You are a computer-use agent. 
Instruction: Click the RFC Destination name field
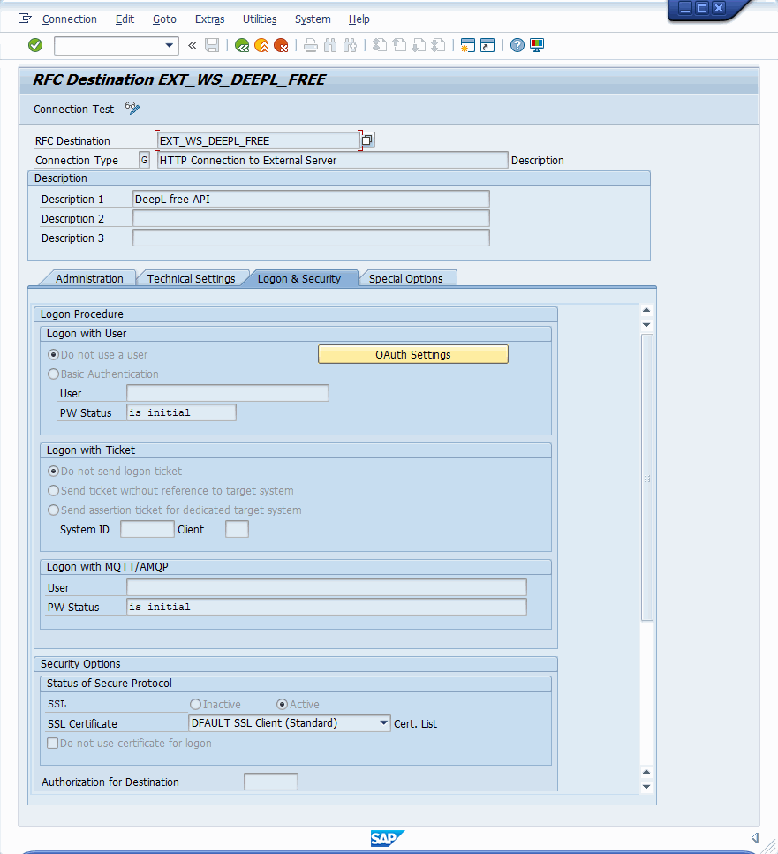point(258,140)
